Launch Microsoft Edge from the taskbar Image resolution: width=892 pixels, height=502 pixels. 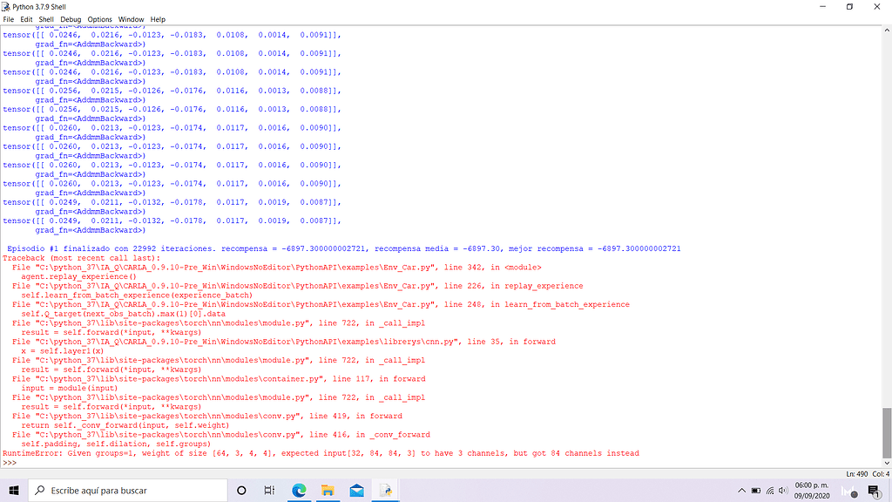coord(299,490)
